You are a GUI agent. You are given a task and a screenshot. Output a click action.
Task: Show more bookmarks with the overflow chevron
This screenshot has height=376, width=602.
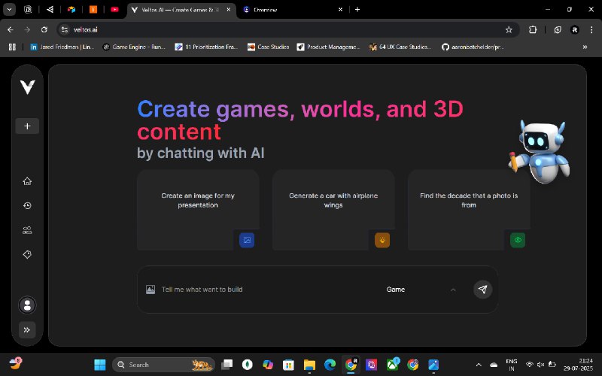585,47
